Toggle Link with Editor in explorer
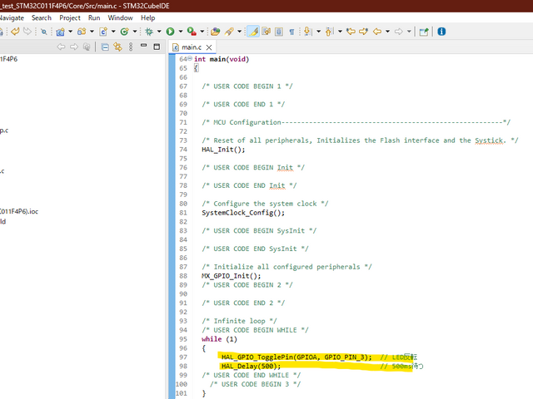This screenshot has width=533, height=399. (x=117, y=47)
